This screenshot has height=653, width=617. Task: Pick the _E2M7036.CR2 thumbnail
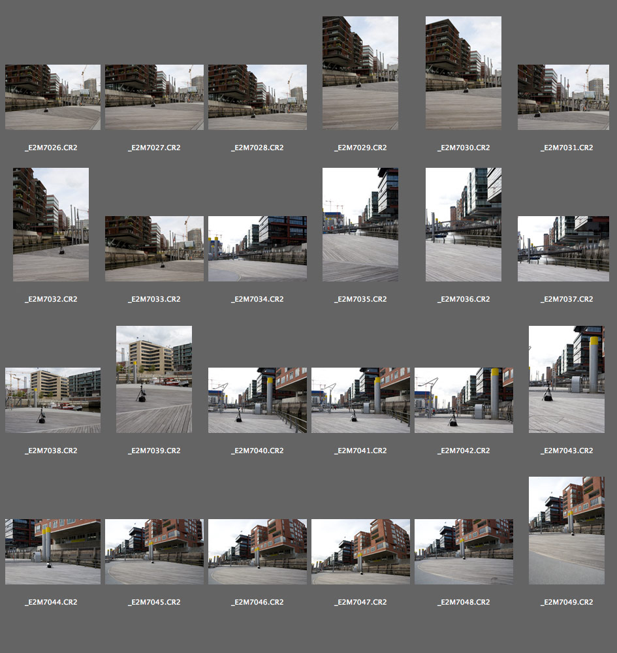pos(463,224)
